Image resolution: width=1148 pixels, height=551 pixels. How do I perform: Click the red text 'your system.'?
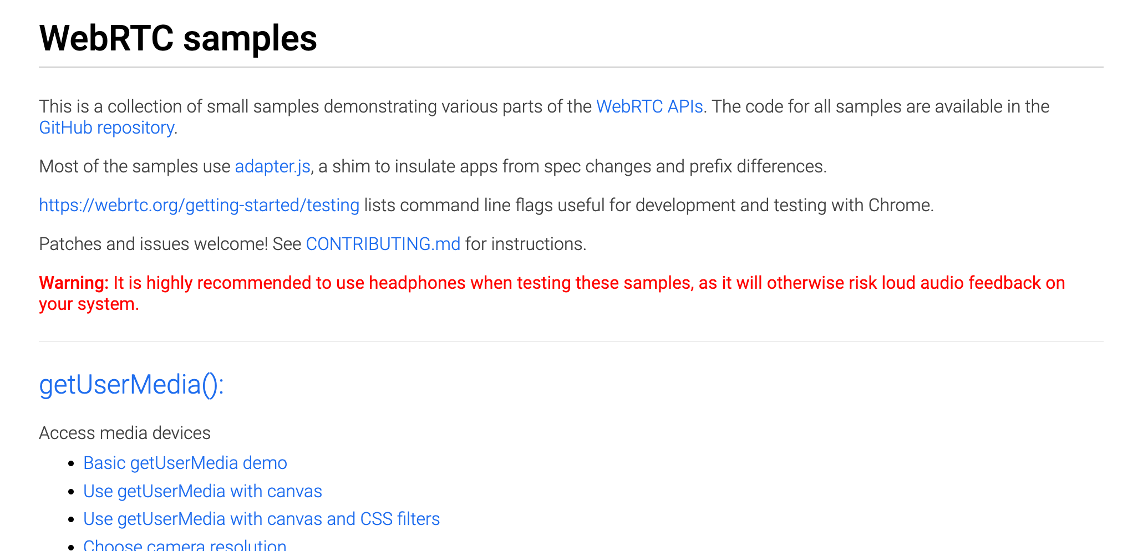click(89, 304)
